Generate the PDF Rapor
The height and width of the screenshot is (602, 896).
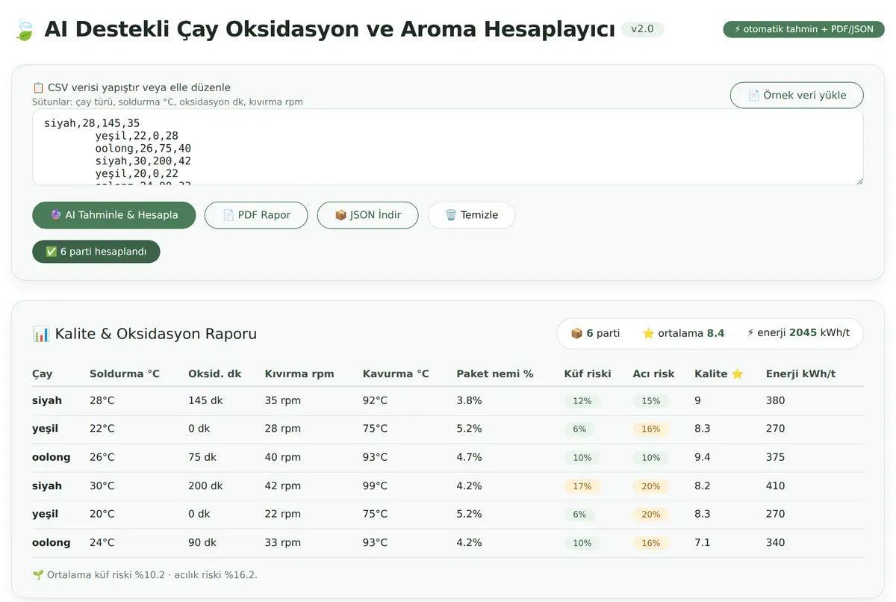[256, 215]
